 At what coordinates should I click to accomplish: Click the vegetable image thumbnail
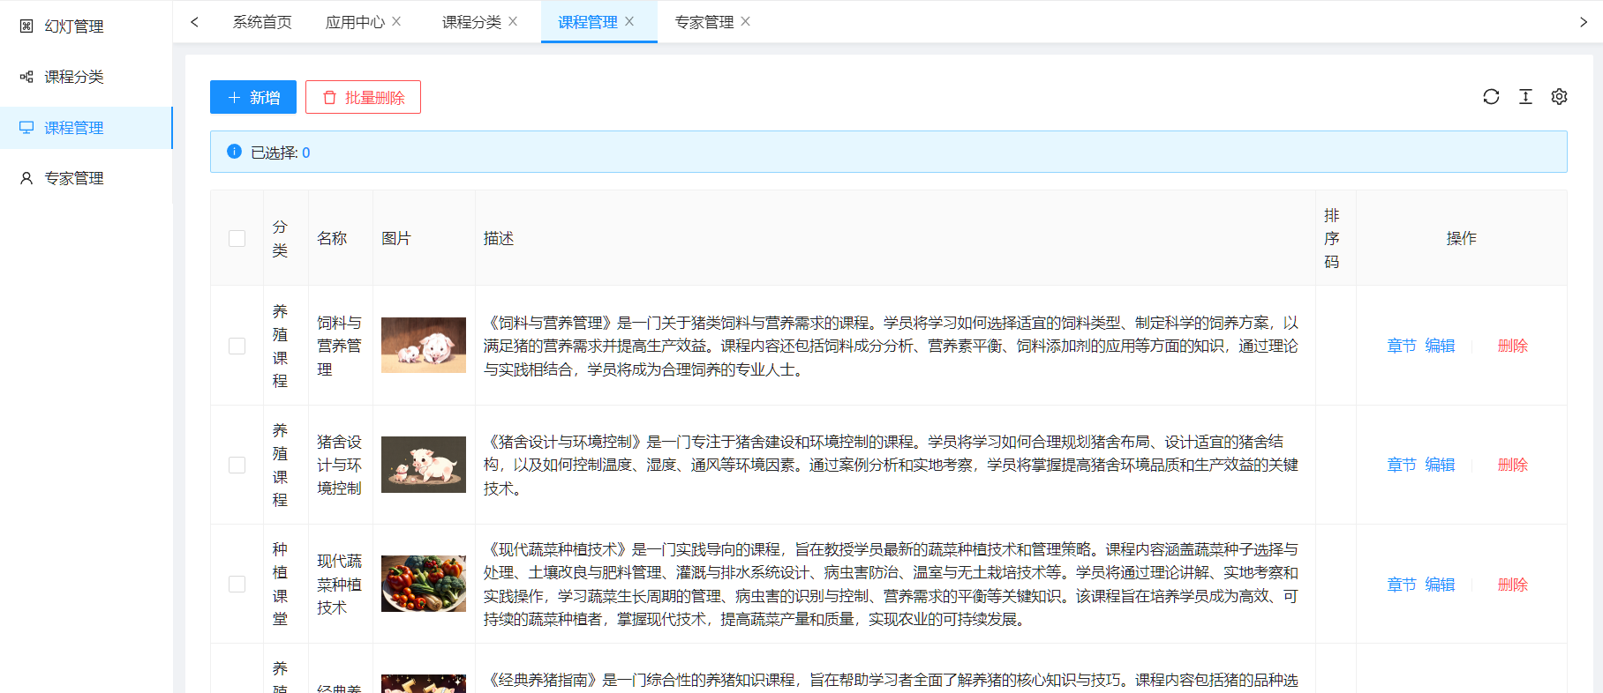pos(424,584)
